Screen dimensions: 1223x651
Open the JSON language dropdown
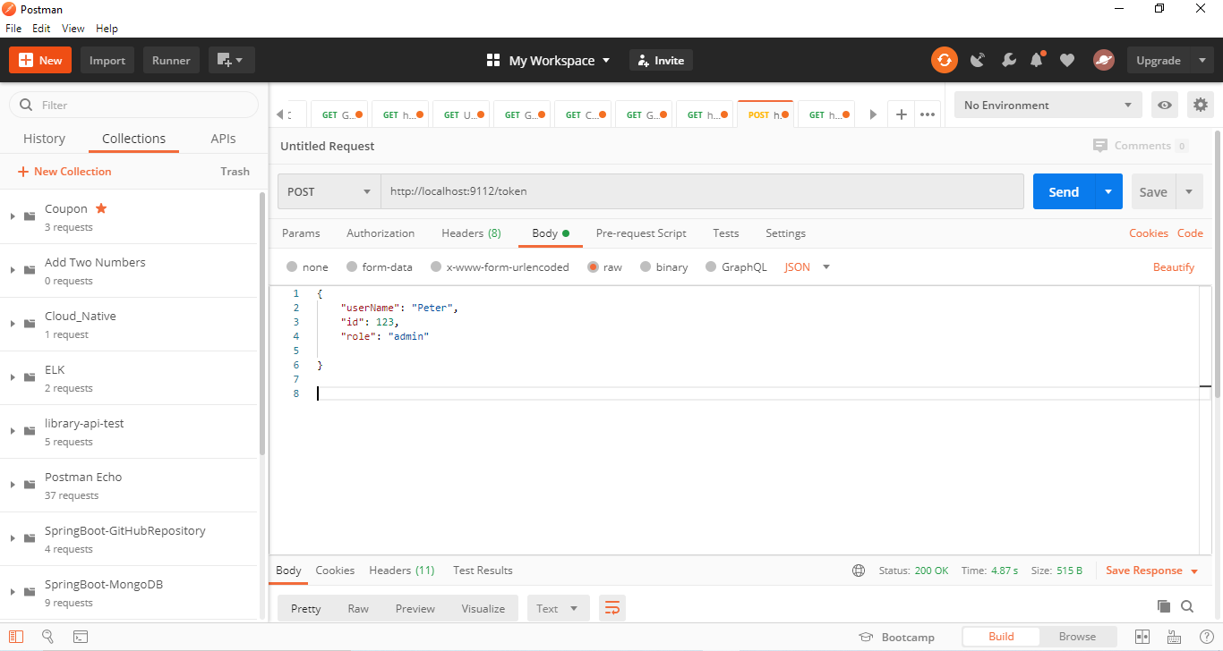point(805,266)
